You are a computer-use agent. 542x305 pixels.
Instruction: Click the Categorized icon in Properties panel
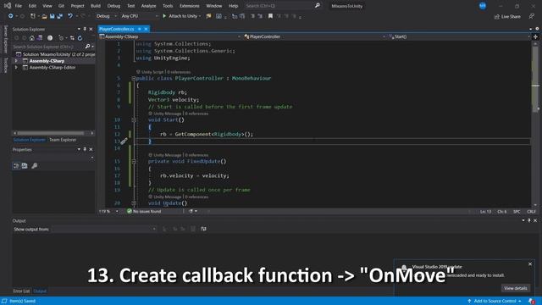pos(16,166)
